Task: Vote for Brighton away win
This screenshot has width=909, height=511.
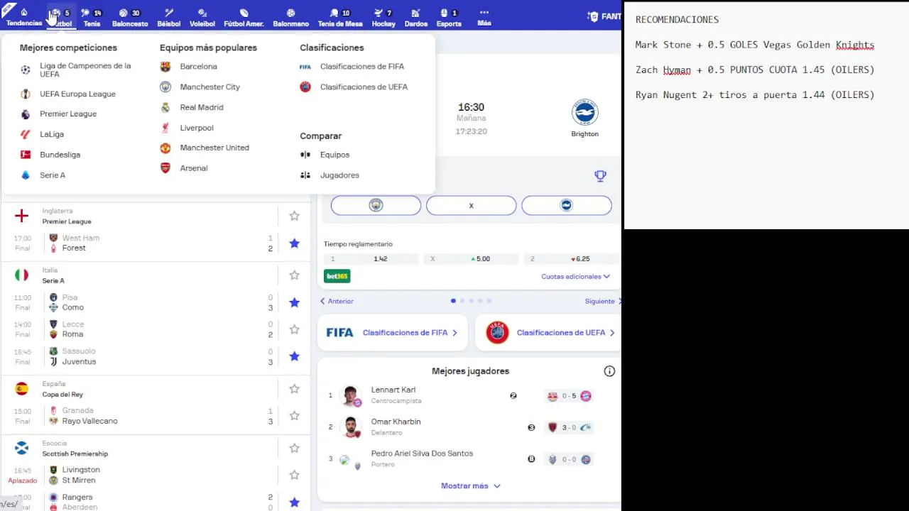Action: click(567, 205)
